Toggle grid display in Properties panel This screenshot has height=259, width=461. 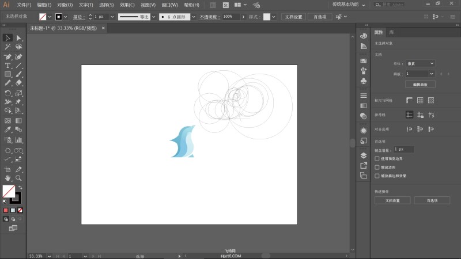tap(420, 100)
